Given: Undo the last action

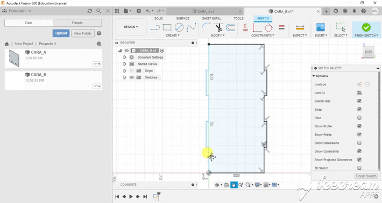Looking at the screenshot, I should click(x=148, y=11).
